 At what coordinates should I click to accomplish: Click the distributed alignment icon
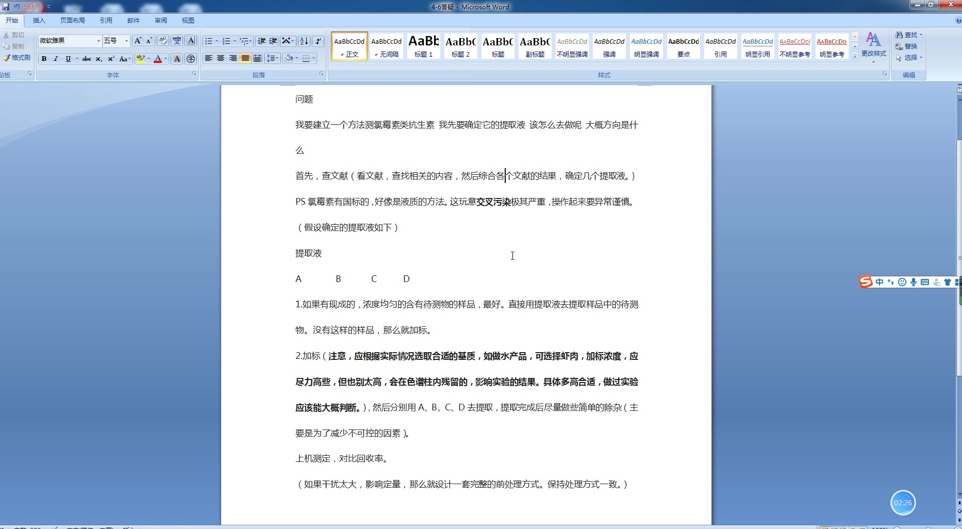tap(257, 58)
